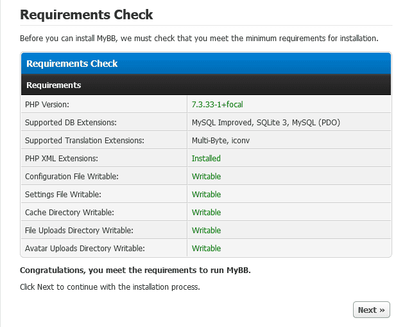The height and width of the screenshot is (327, 405).
Task: Click the 'Click Next to continue' instruction text
Action: [x=110, y=287]
